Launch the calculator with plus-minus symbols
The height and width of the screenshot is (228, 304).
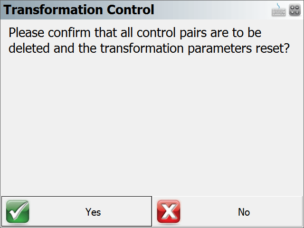point(294,10)
